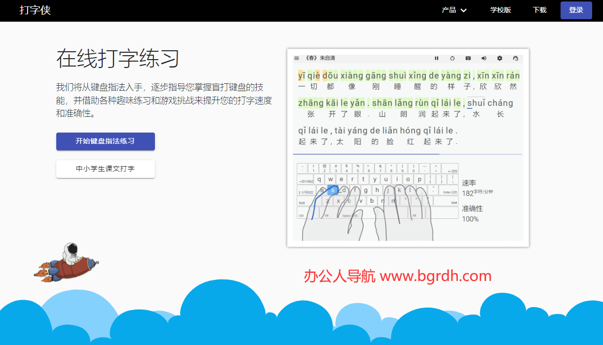Toggle the virtual keyboard display icon

point(468,58)
